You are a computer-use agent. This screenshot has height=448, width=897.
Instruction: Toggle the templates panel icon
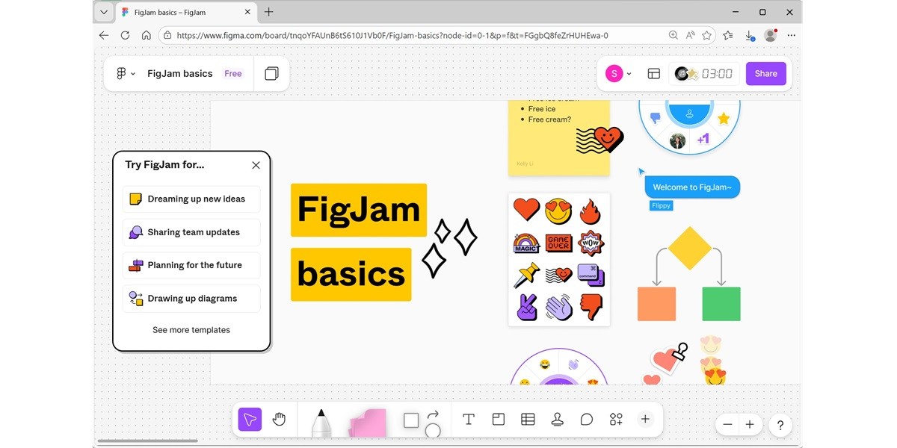[654, 73]
